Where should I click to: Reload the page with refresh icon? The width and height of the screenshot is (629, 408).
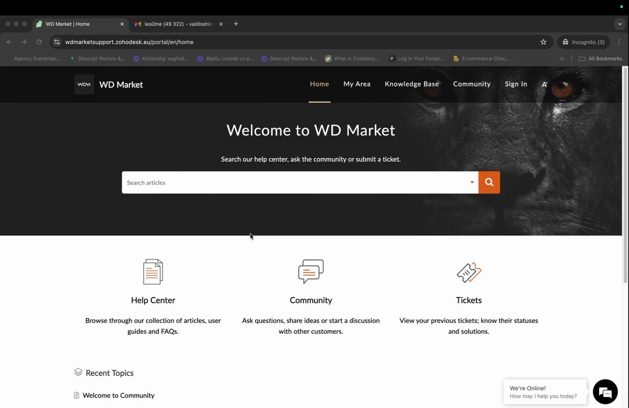pyautogui.click(x=39, y=42)
